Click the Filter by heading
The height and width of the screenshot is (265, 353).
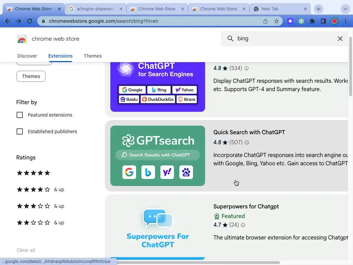point(27,102)
